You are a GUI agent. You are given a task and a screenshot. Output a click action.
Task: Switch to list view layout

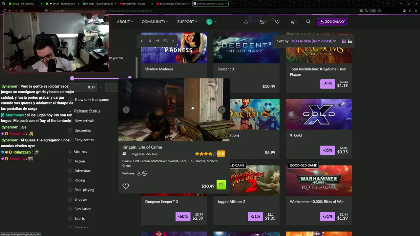350,41
